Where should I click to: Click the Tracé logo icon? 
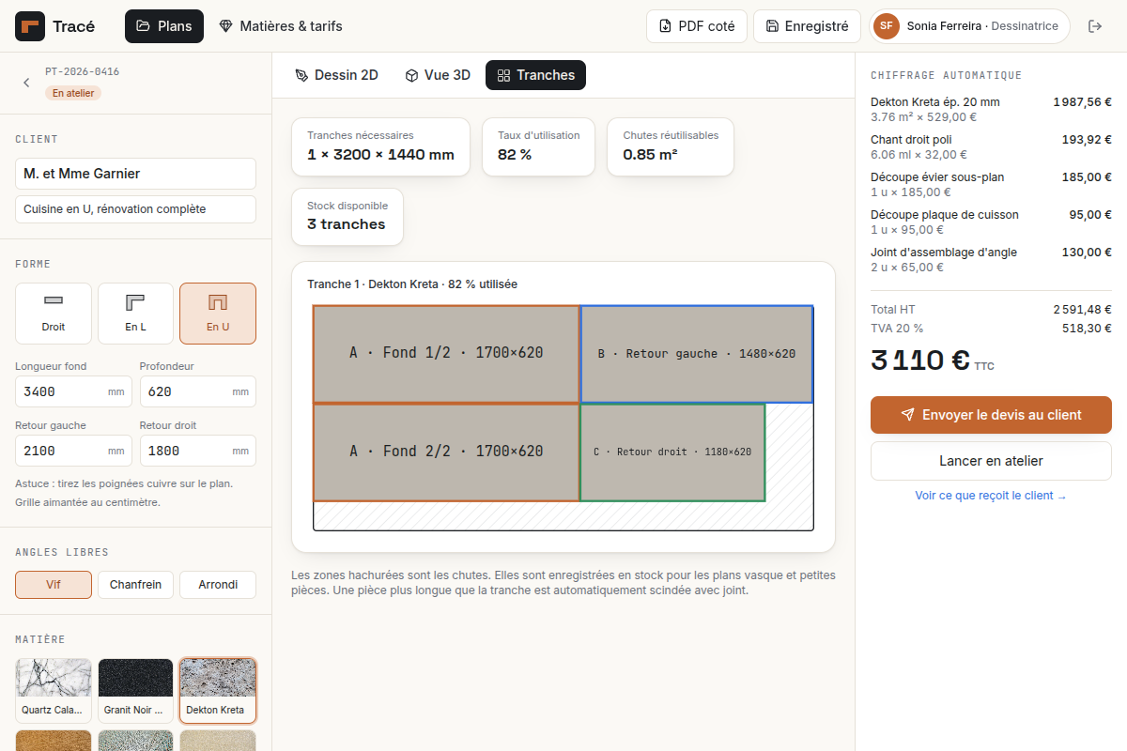(30, 26)
